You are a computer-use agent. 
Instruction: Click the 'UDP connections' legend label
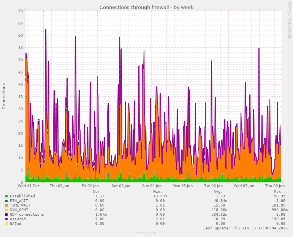27,215
